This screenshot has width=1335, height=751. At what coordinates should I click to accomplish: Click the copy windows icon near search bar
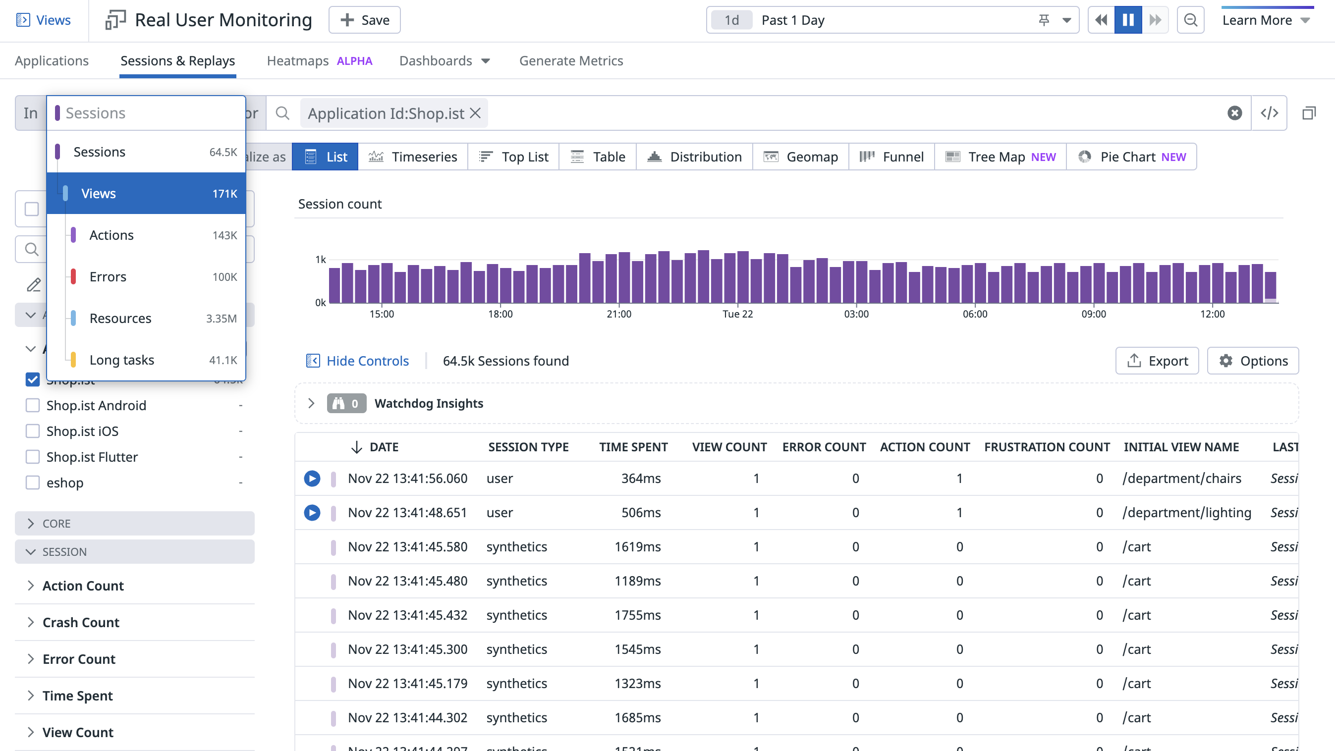coord(1309,113)
